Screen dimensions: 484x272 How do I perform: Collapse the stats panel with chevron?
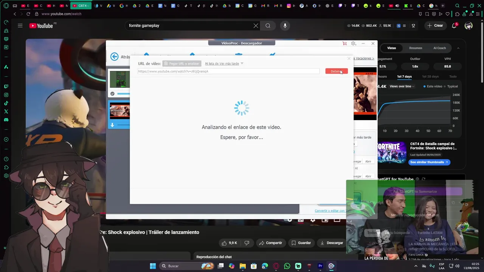pos(458,48)
